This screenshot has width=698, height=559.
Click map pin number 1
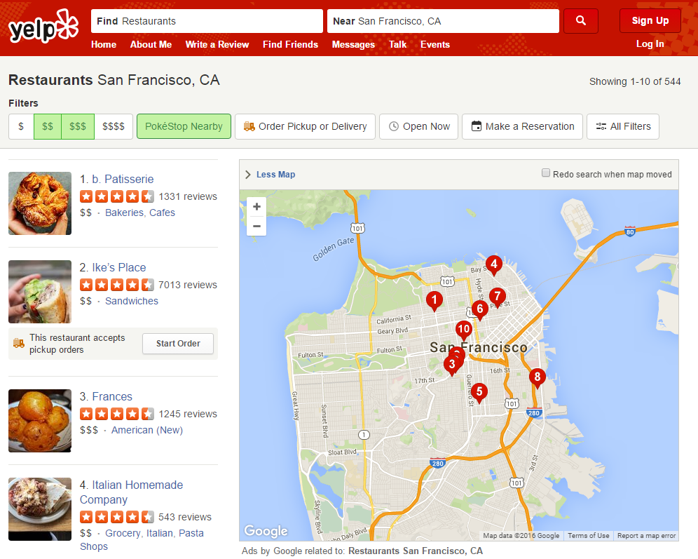(x=434, y=301)
